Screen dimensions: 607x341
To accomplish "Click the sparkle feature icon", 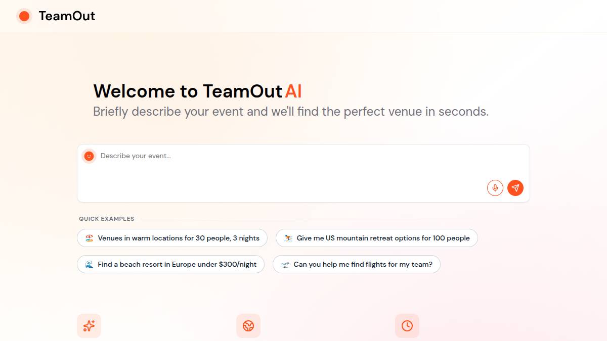I will click(89, 326).
